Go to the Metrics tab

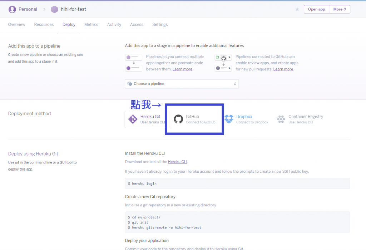(x=91, y=25)
